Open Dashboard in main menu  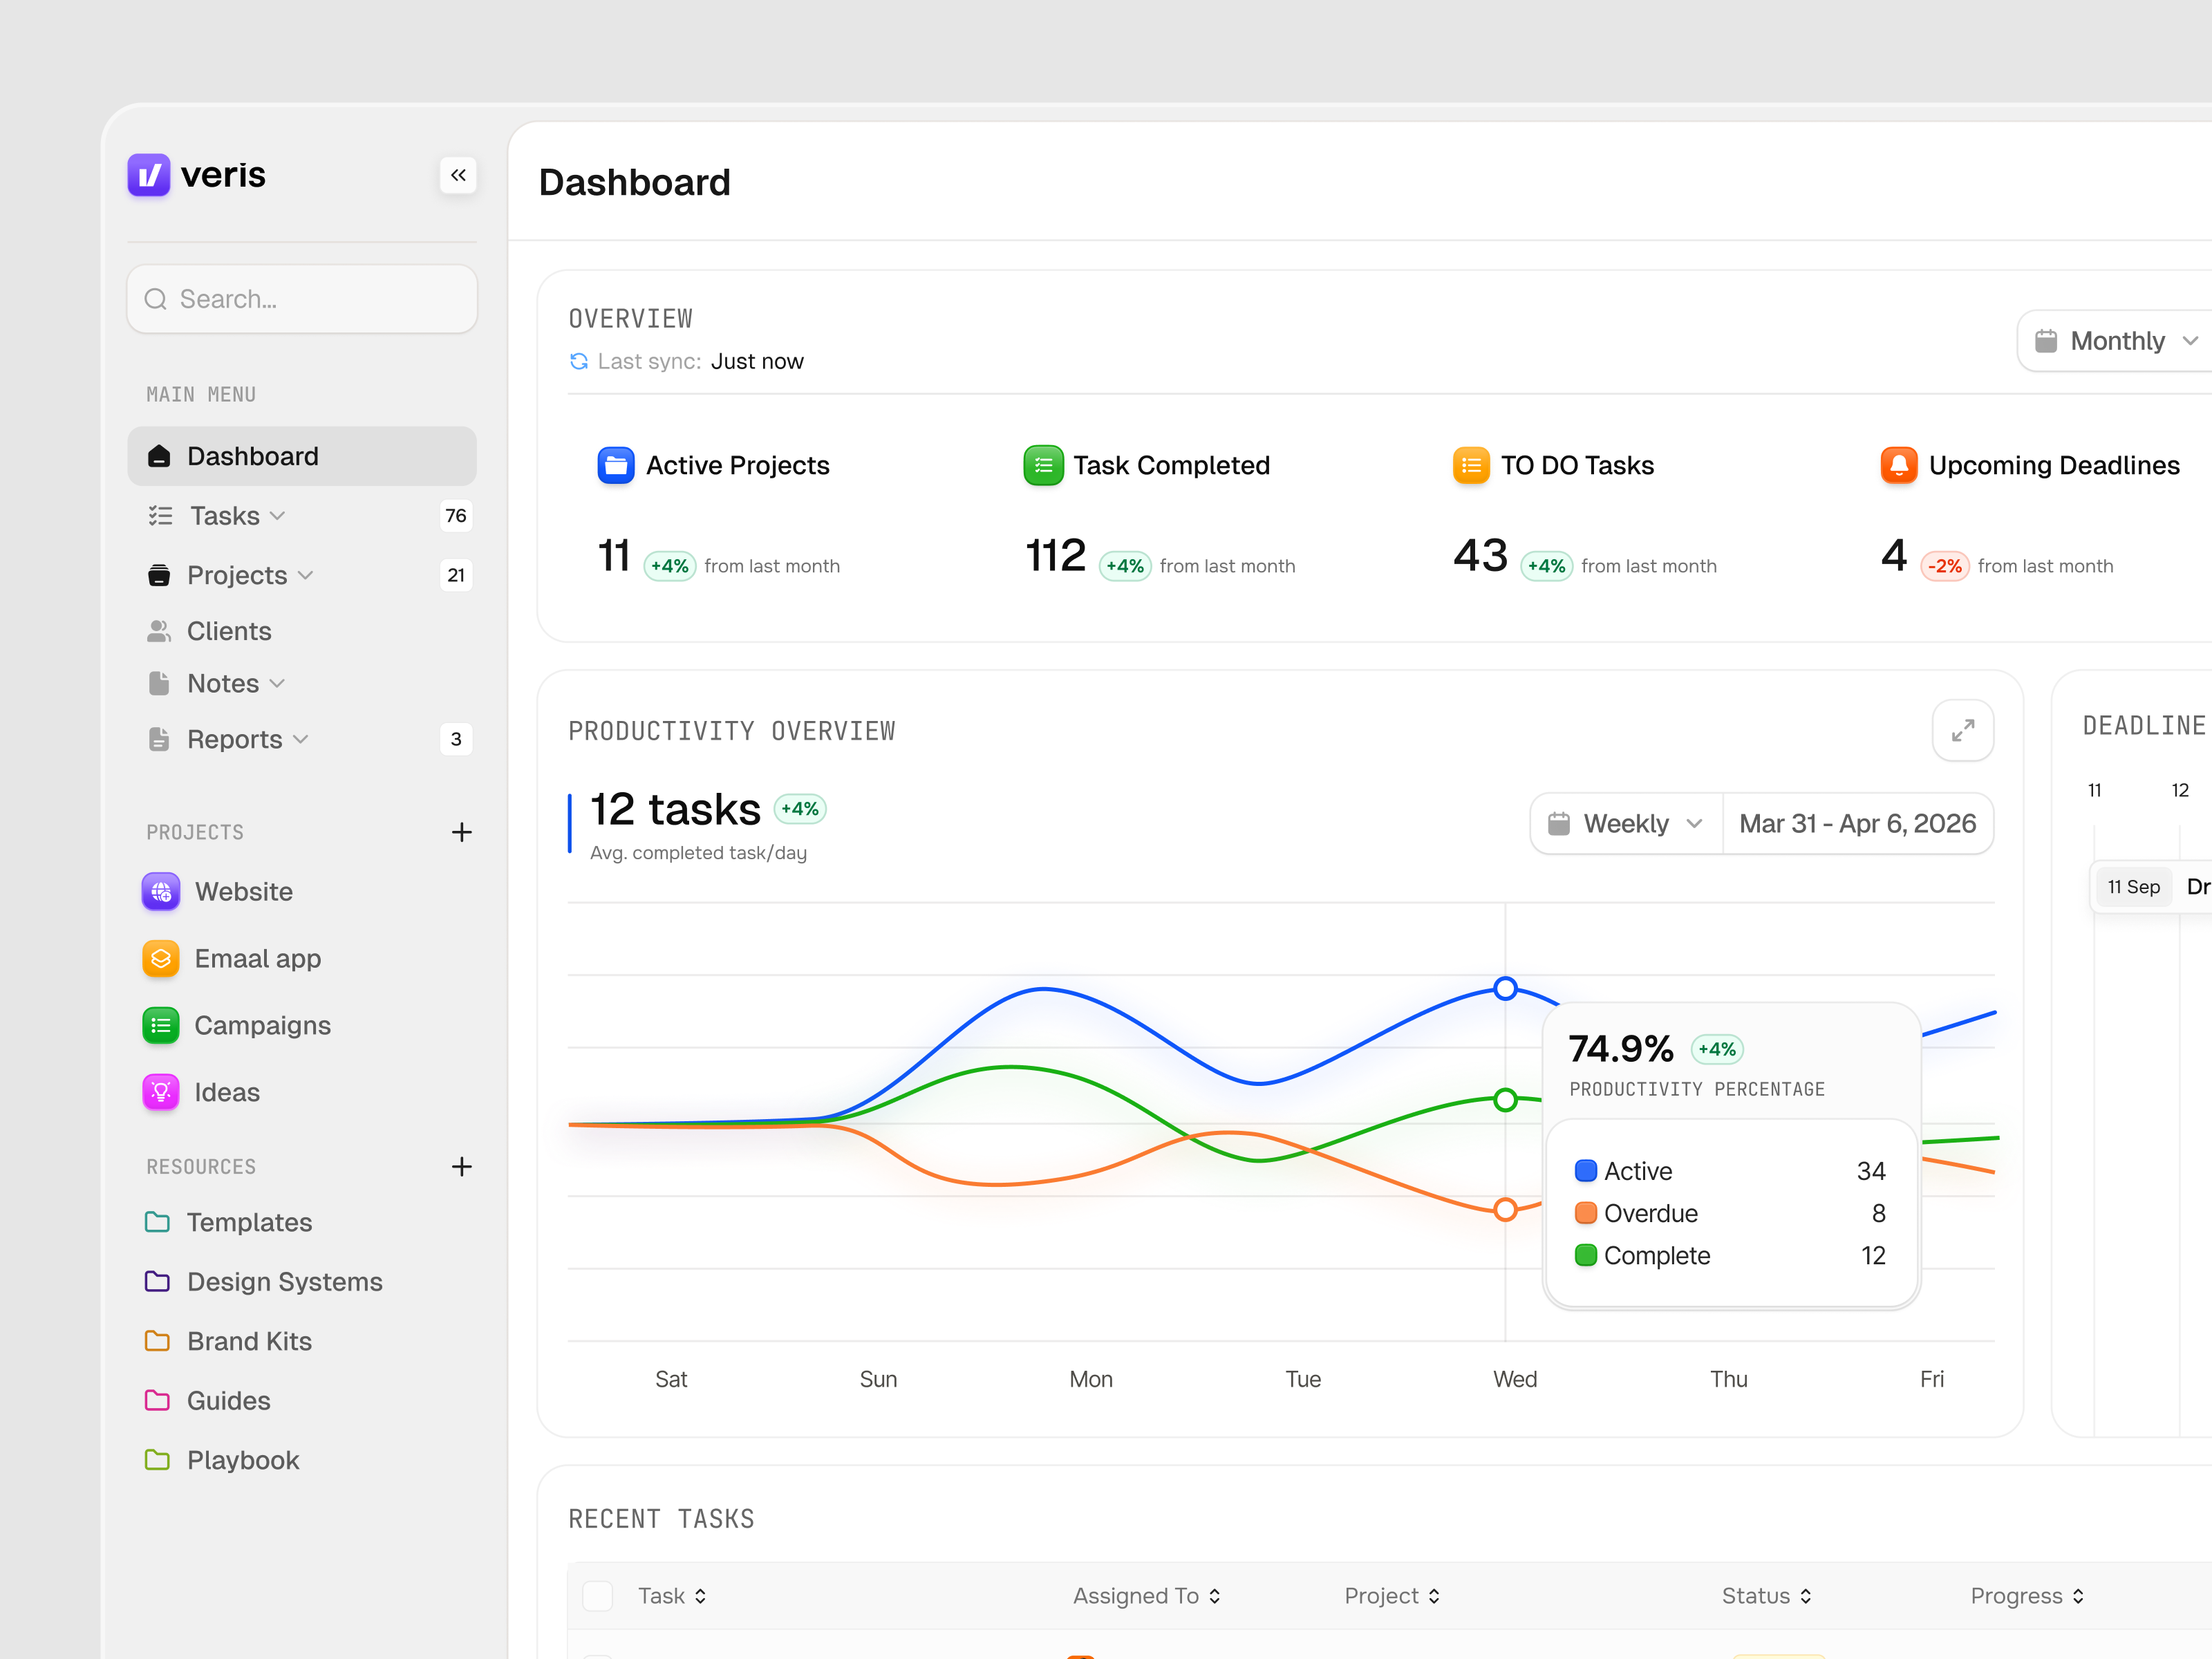[x=302, y=456]
